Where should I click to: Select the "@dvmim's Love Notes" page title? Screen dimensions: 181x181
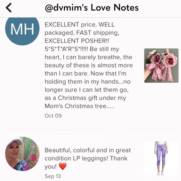click(x=92, y=7)
